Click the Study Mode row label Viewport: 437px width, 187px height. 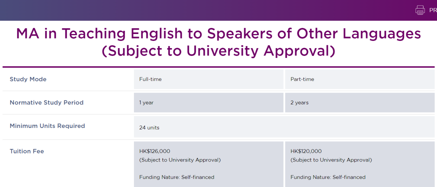coord(28,79)
